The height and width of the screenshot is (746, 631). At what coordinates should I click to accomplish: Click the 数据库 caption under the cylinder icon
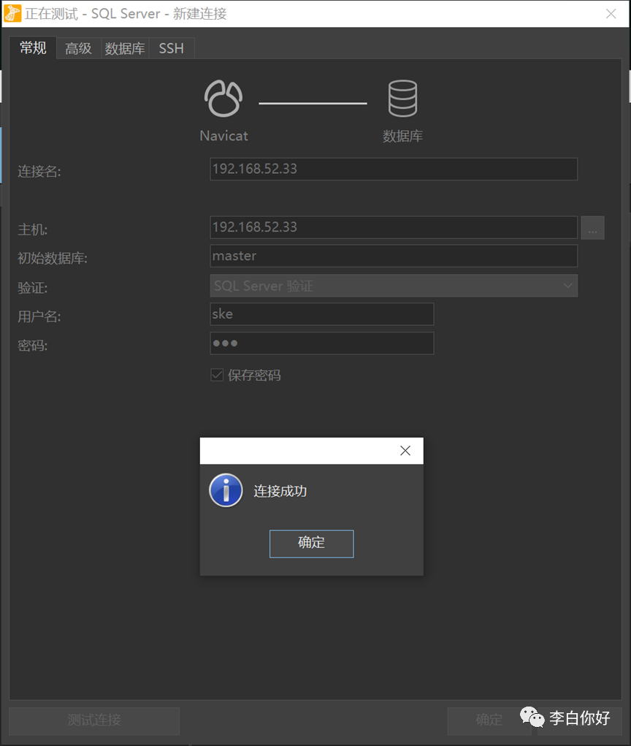[402, 136]
